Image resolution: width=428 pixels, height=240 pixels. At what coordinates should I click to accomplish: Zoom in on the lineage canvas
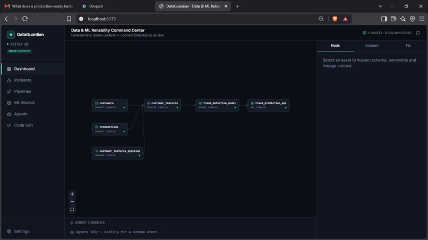72,194
